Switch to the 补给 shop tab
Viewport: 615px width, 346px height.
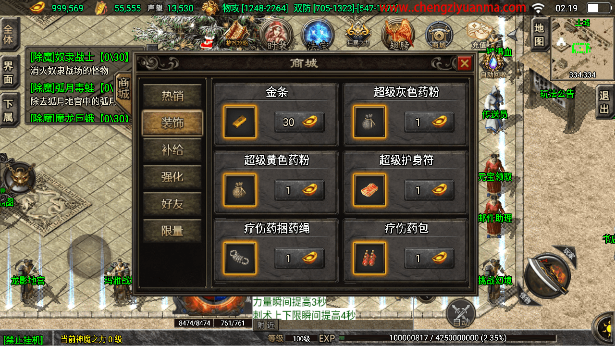[x=172, y=150]
